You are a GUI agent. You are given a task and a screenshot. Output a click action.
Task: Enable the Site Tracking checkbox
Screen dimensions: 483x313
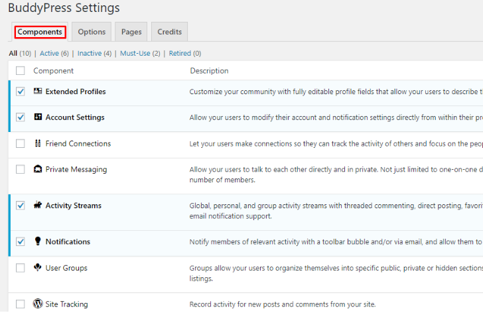coord(21,304)
